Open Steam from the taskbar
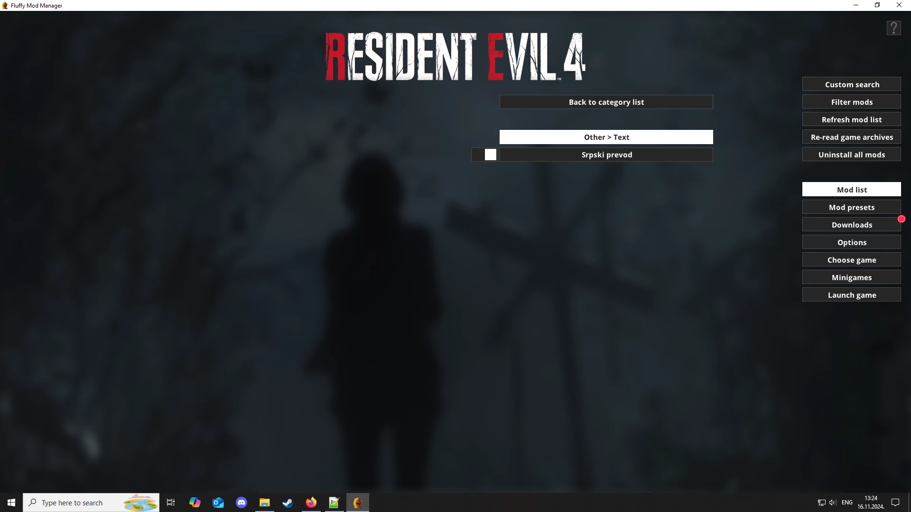 (288, 503)
